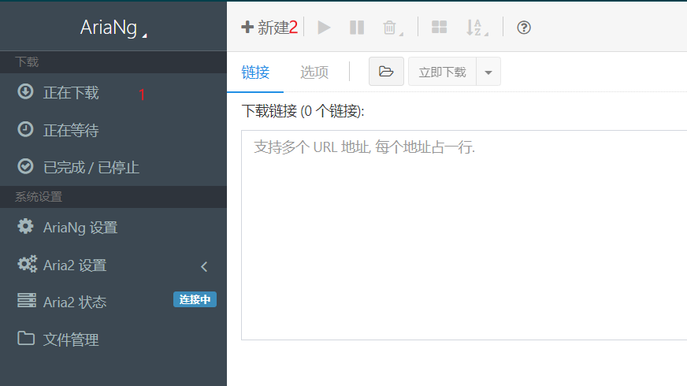Click the server icon beside Aria2 状态
The image size is (687, 386).
click(x=27, y=301)
